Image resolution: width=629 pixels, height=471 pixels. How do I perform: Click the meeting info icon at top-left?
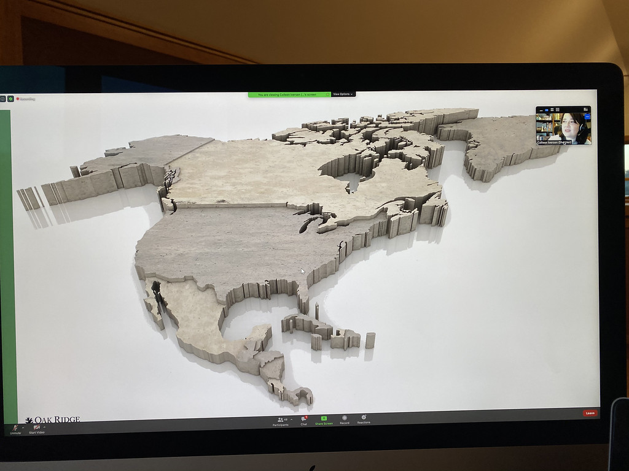click(x=2, y=99)
